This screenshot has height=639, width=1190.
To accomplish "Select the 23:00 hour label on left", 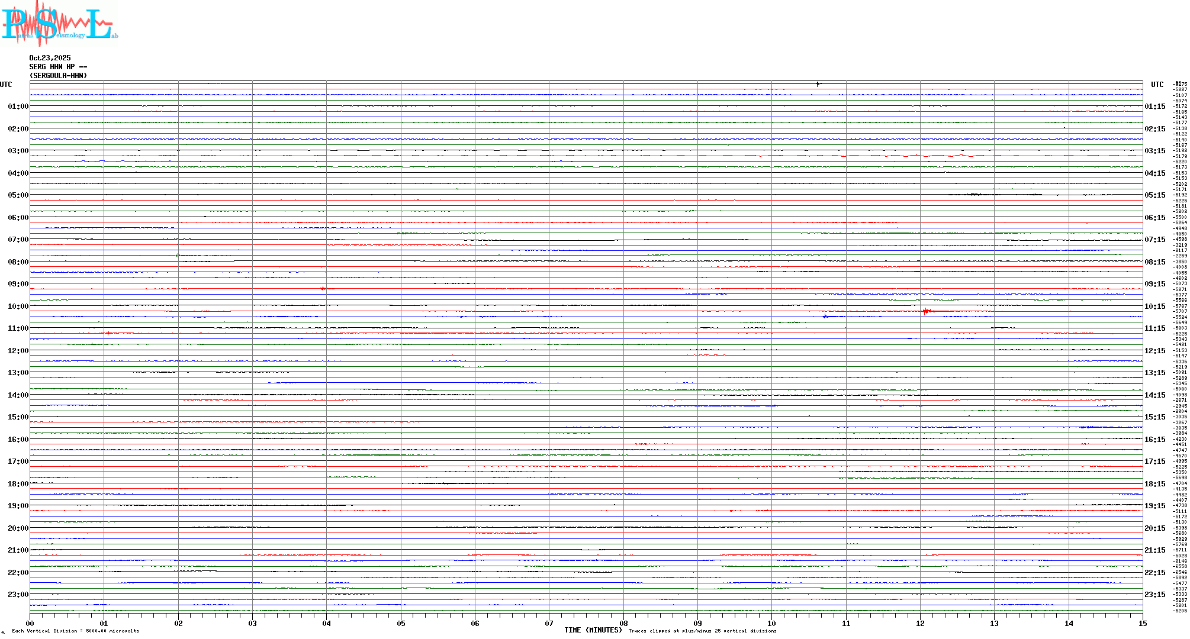I will point(18,595).
